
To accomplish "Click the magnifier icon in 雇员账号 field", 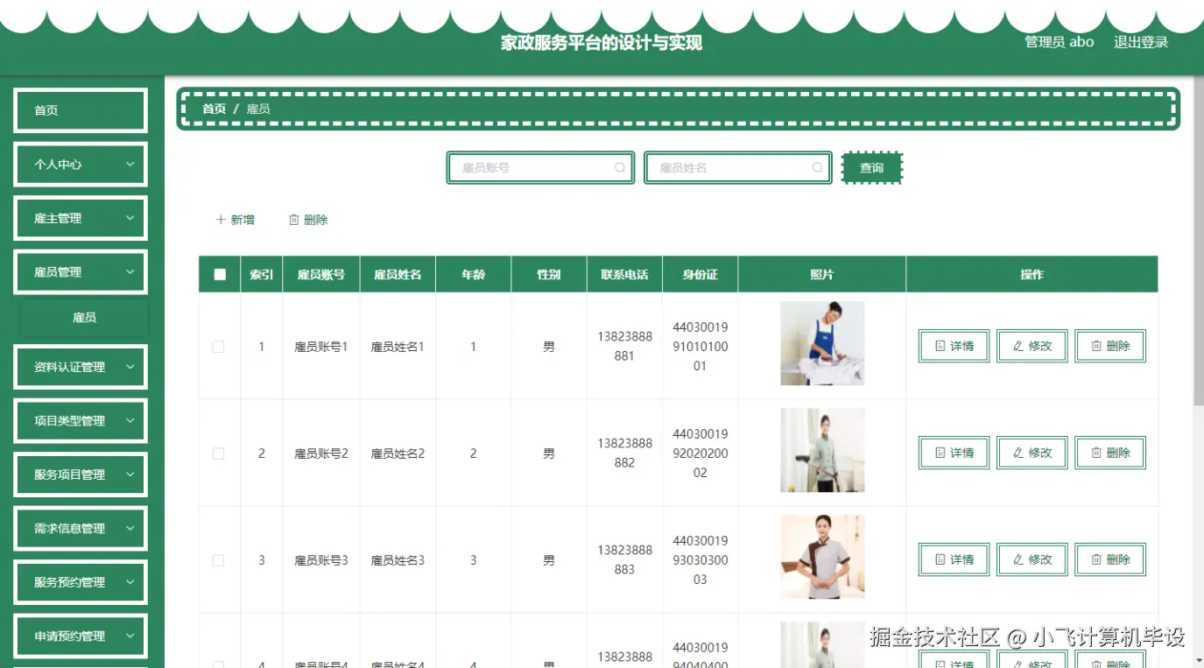I will coord(620,167).
